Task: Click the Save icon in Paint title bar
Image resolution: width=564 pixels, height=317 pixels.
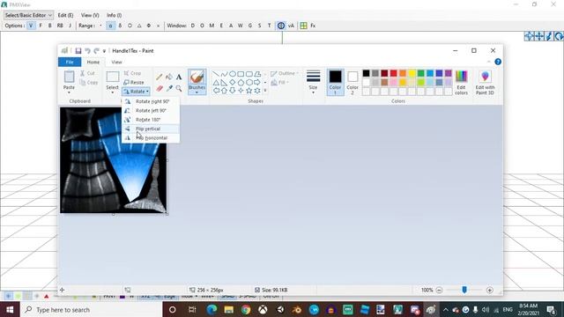Action: (x=78, y=51)
